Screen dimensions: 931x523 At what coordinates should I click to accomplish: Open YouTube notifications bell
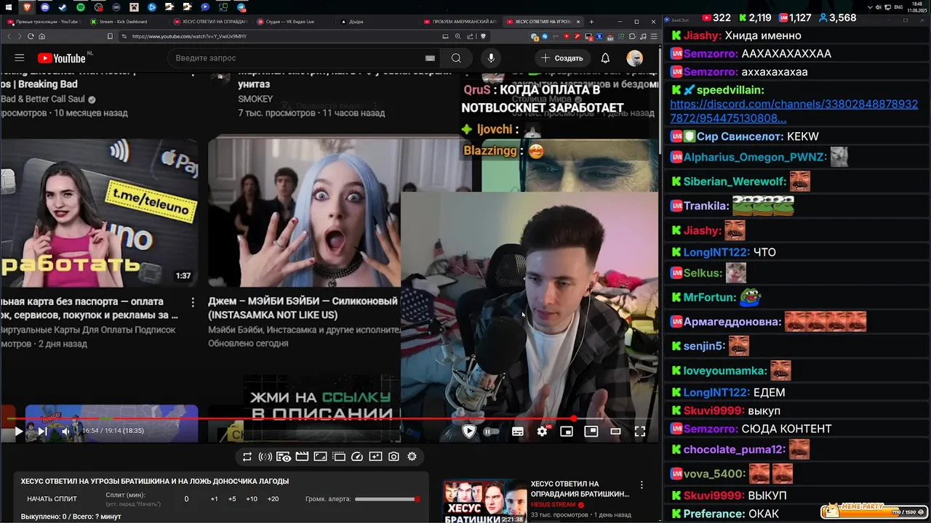[x=605, y=58]
